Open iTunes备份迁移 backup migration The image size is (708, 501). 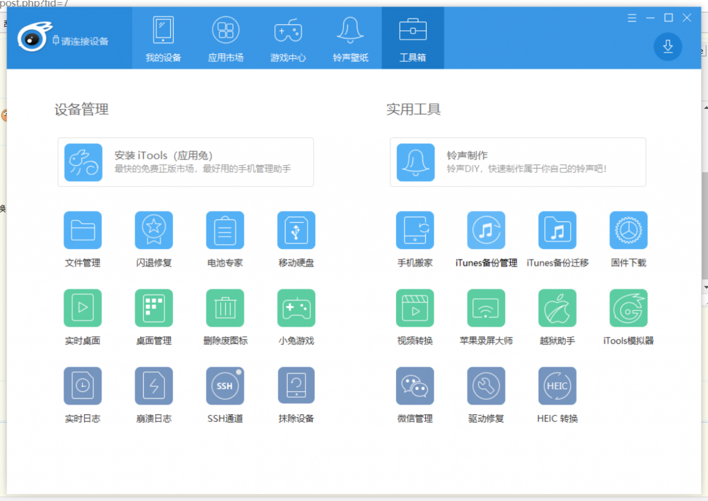(x=558, y=230)
